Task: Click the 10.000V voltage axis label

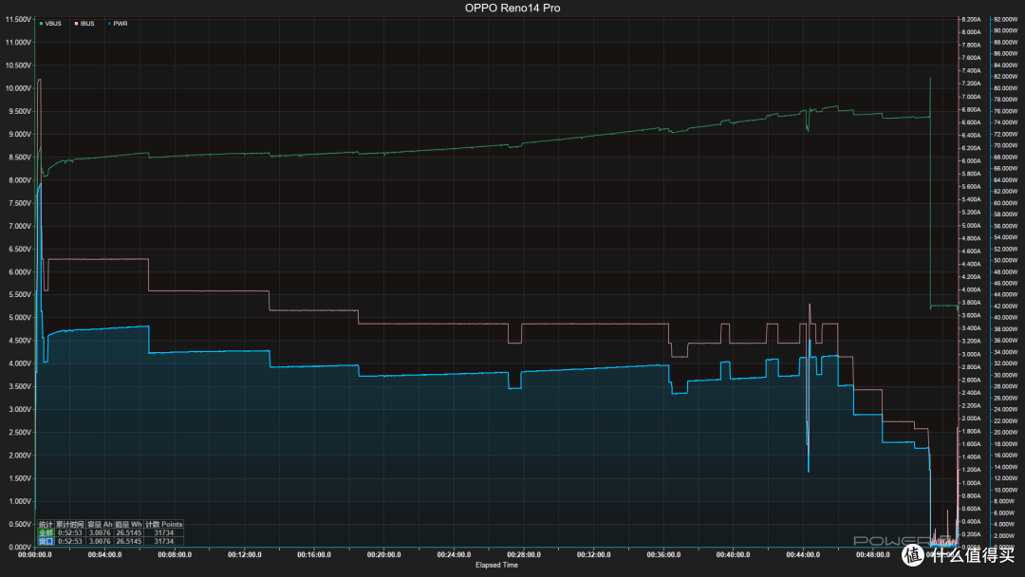Action: pyautogui.click(x=18, y=88)
